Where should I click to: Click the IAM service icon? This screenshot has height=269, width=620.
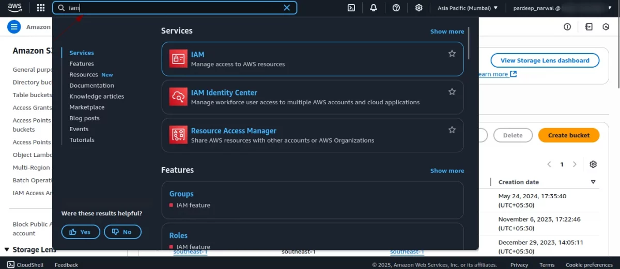point(179,59)
